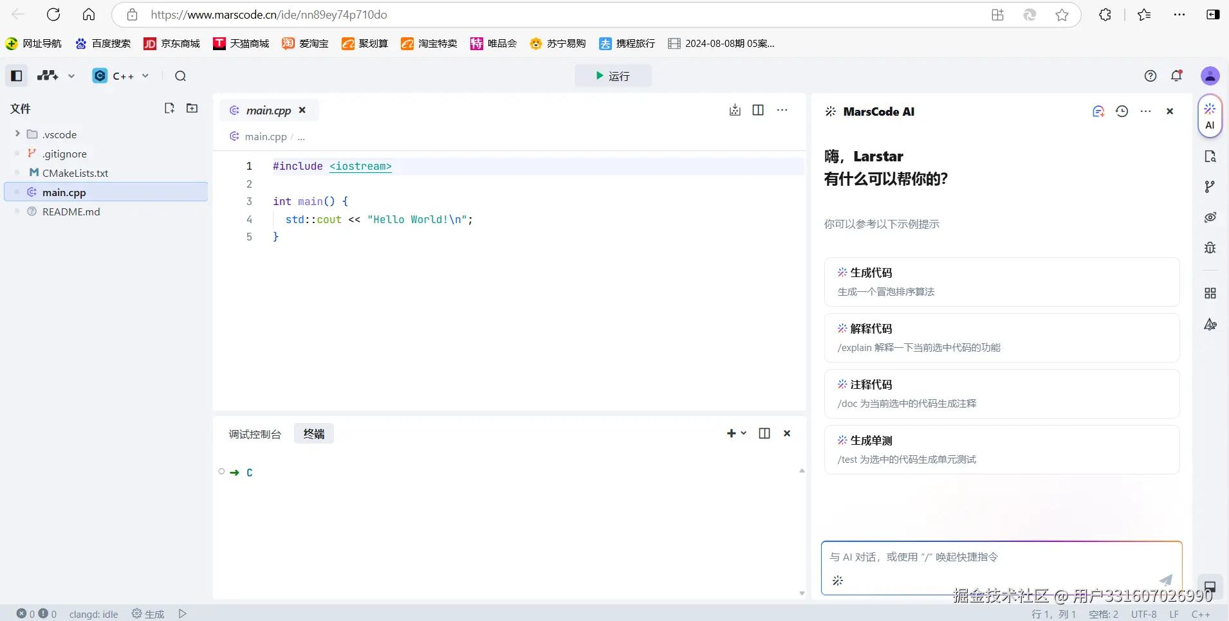Open the preview eye icon in right sidebar
1229x621 pixels.
(x=1210, y=217)
